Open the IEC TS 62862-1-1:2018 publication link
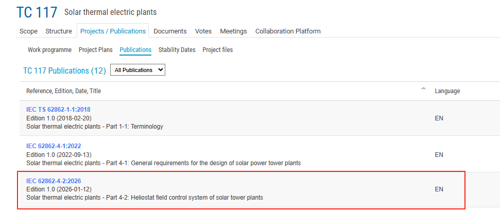Viewport: 500px width, 212px height. pos(58,110)
